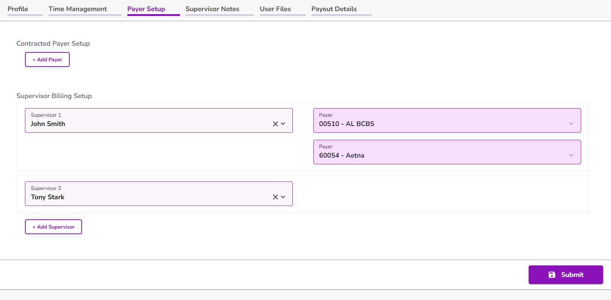Clear the Tony Stark supervisor selection
Image resolution: width=611 pixels, height=300 pixels.
point(275,197)
